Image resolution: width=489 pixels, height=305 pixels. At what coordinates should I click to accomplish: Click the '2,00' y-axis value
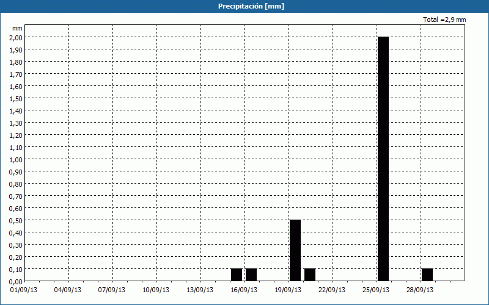(x=17, y=37)
